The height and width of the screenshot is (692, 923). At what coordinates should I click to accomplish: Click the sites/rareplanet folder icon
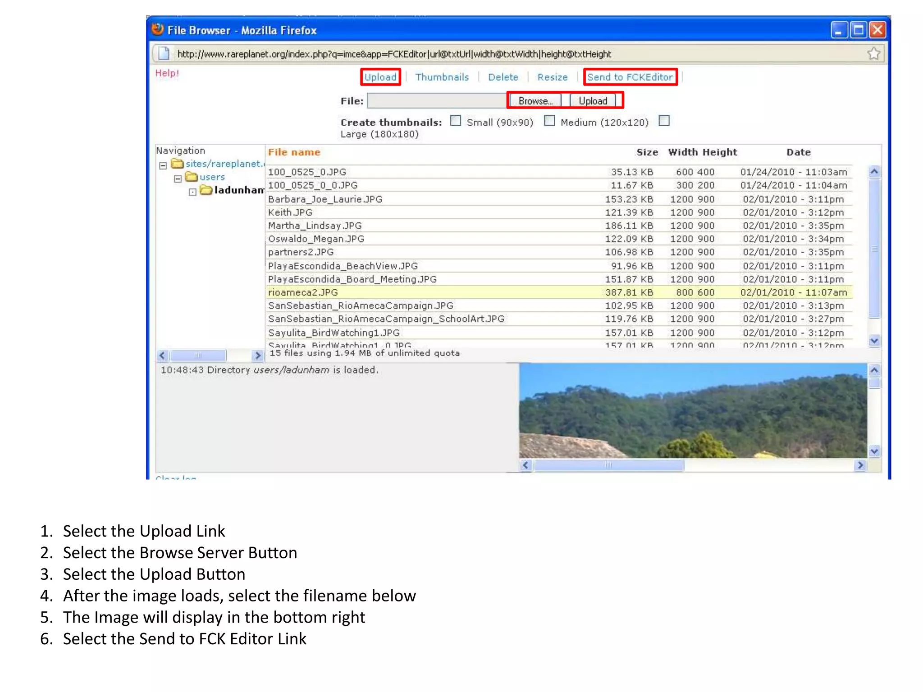[x=178, y=164]
